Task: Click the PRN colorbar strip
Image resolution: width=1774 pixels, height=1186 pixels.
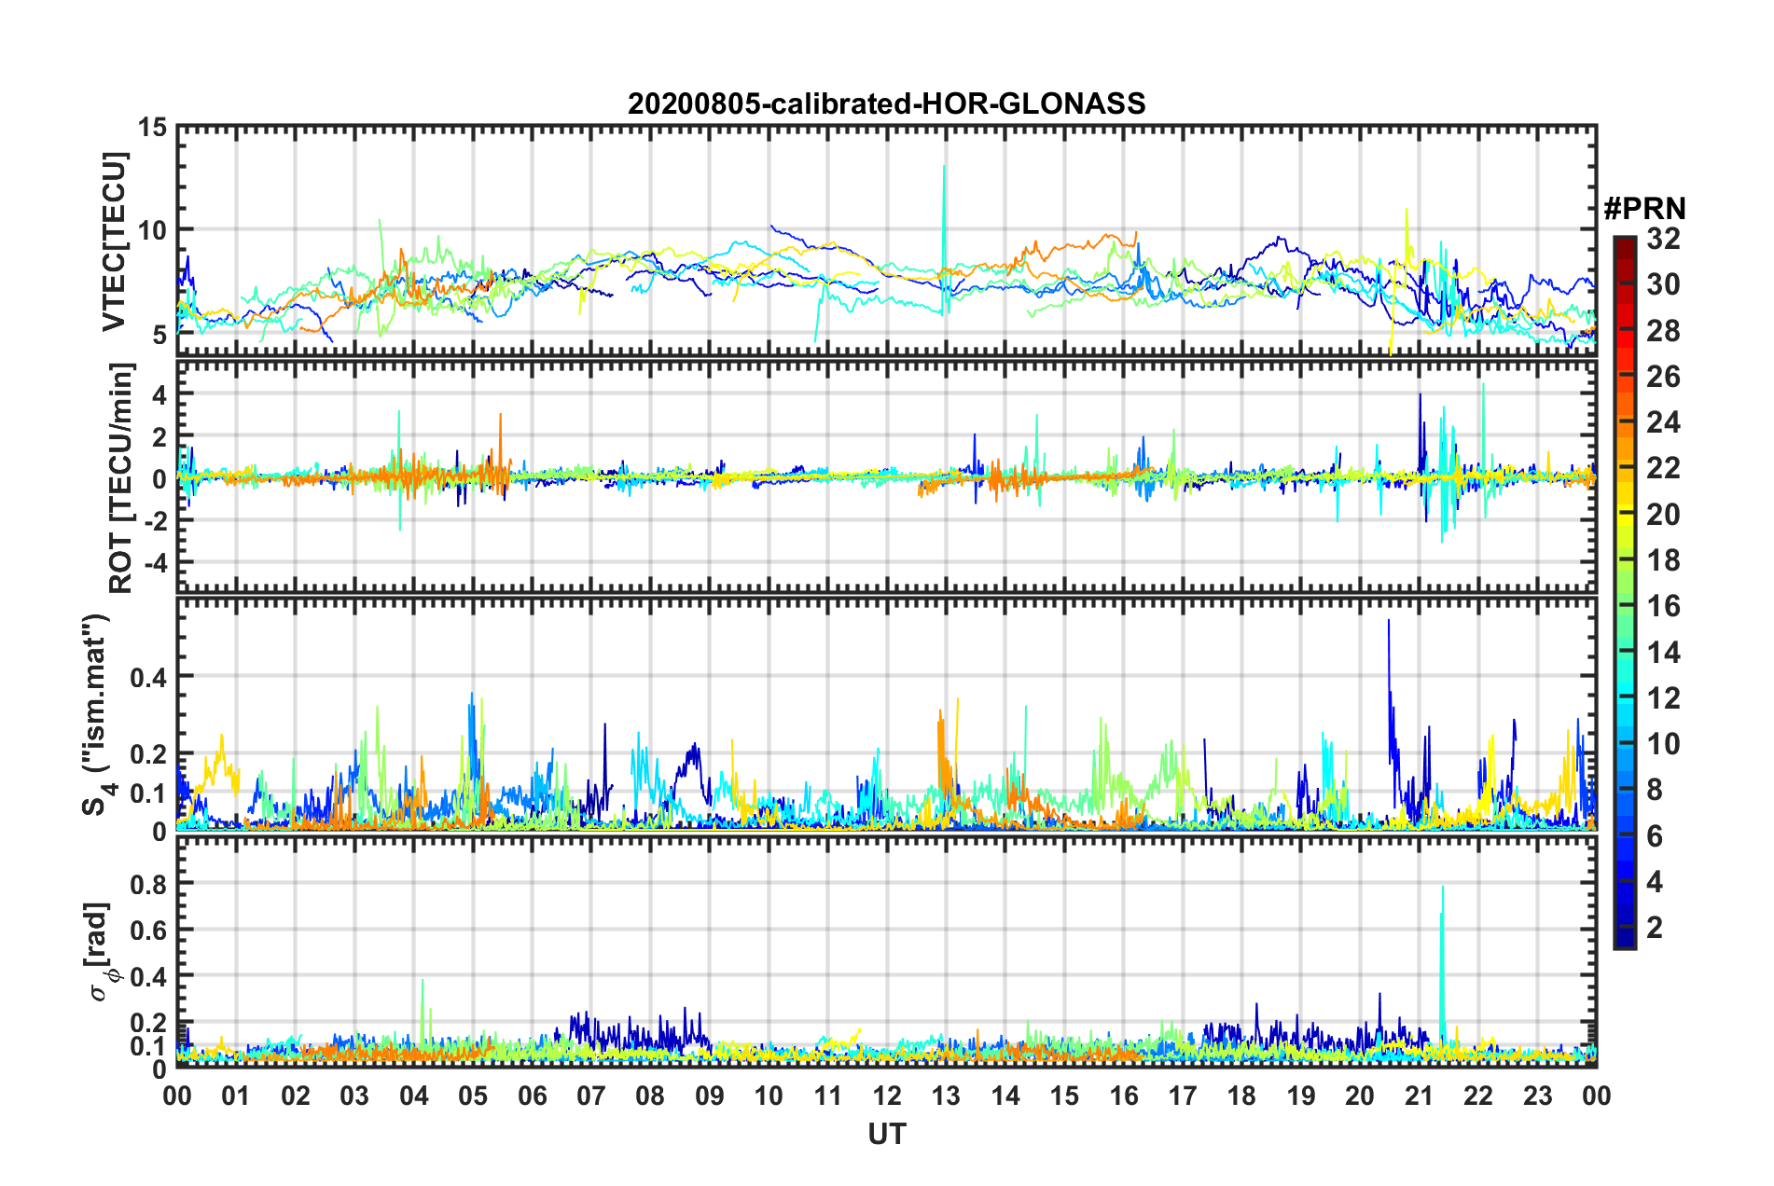Action: 1625,592
